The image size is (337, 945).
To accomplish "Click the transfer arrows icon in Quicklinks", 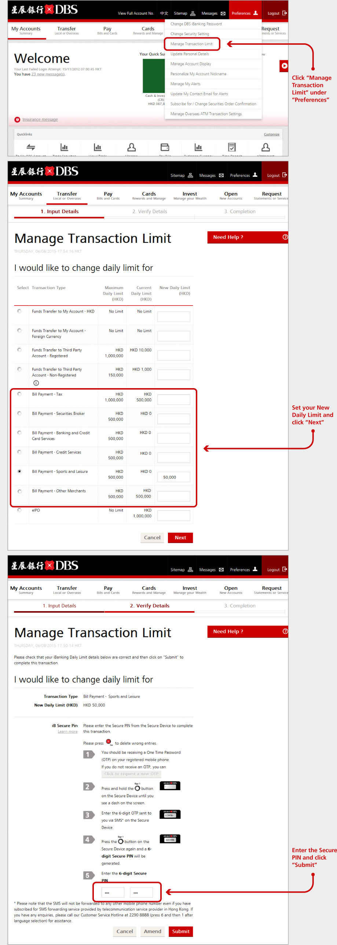I will point(31,147).
